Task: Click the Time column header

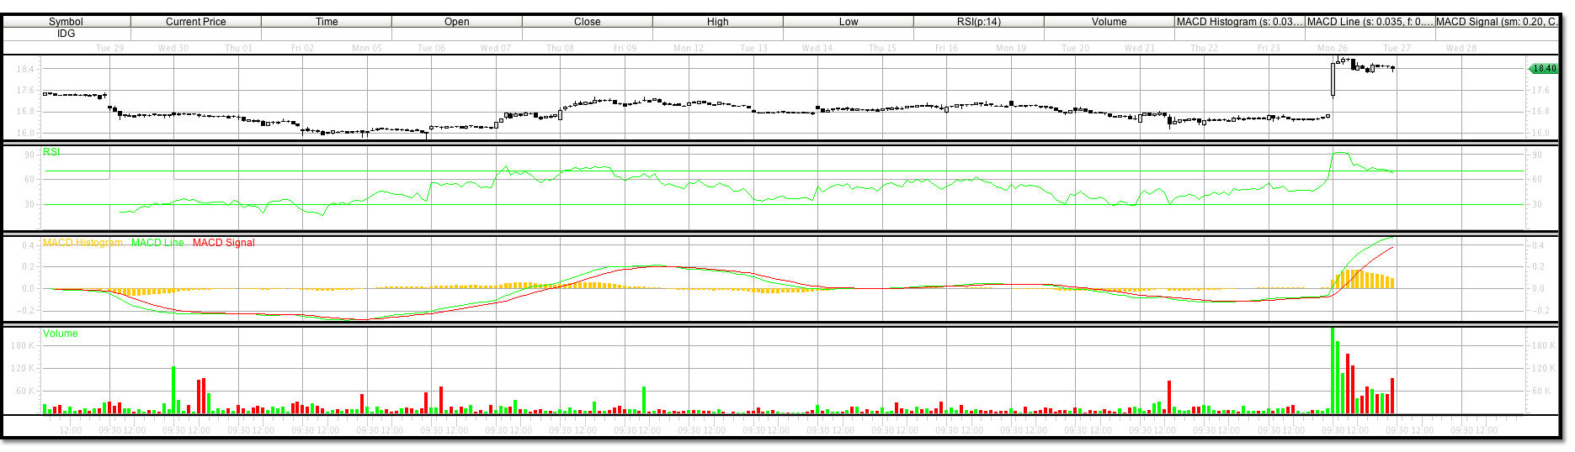Action: click(327, 22)
